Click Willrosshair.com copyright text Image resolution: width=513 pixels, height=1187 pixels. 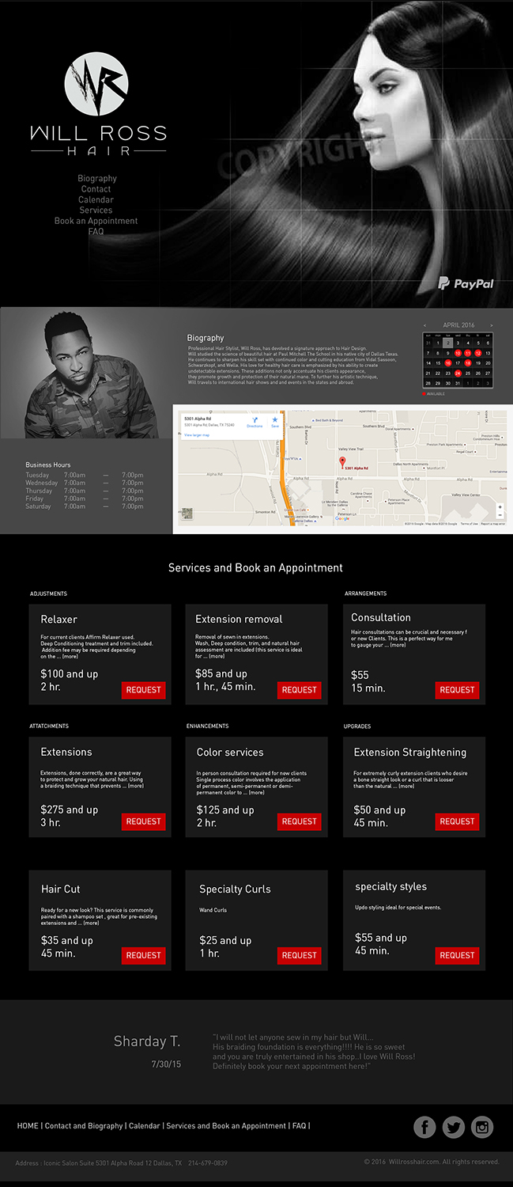coord(432,1162)
